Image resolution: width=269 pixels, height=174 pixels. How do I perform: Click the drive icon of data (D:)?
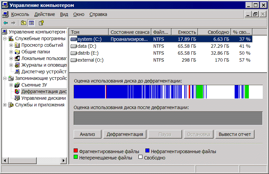click(x=74, y=46)
